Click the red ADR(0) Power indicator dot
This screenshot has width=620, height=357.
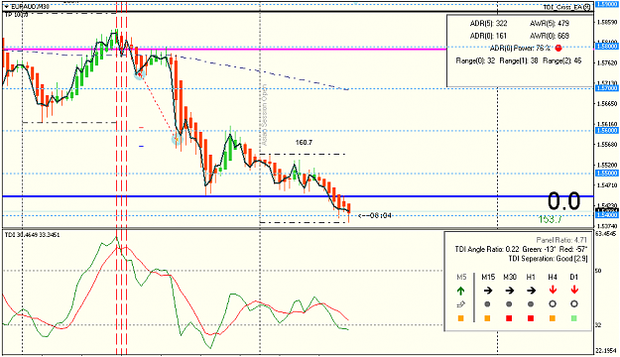tap(558, 49)
